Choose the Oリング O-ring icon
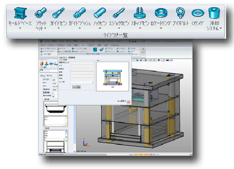The width and height of the screenshot is (234, 169). tap(198, 13)
